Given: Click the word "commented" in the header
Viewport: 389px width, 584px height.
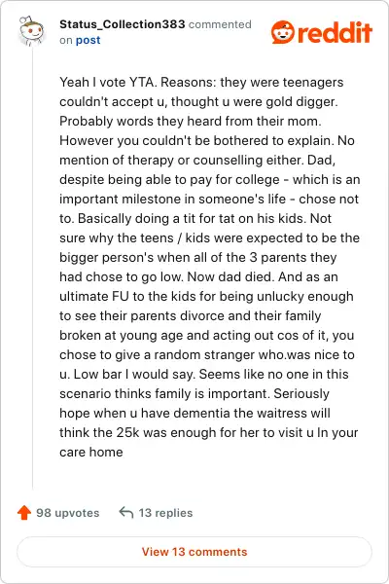Looking at the screenshot, I should 220,24.
